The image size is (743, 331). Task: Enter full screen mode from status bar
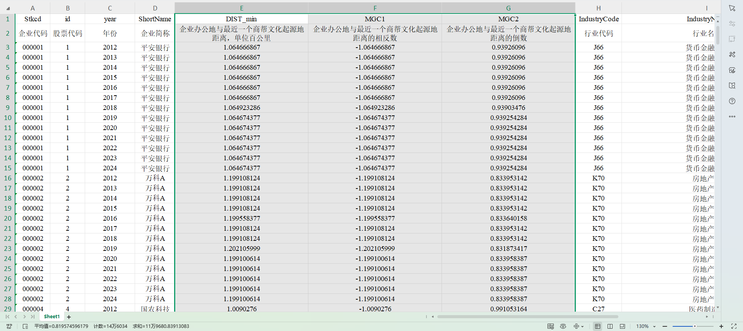pos(734,326)
